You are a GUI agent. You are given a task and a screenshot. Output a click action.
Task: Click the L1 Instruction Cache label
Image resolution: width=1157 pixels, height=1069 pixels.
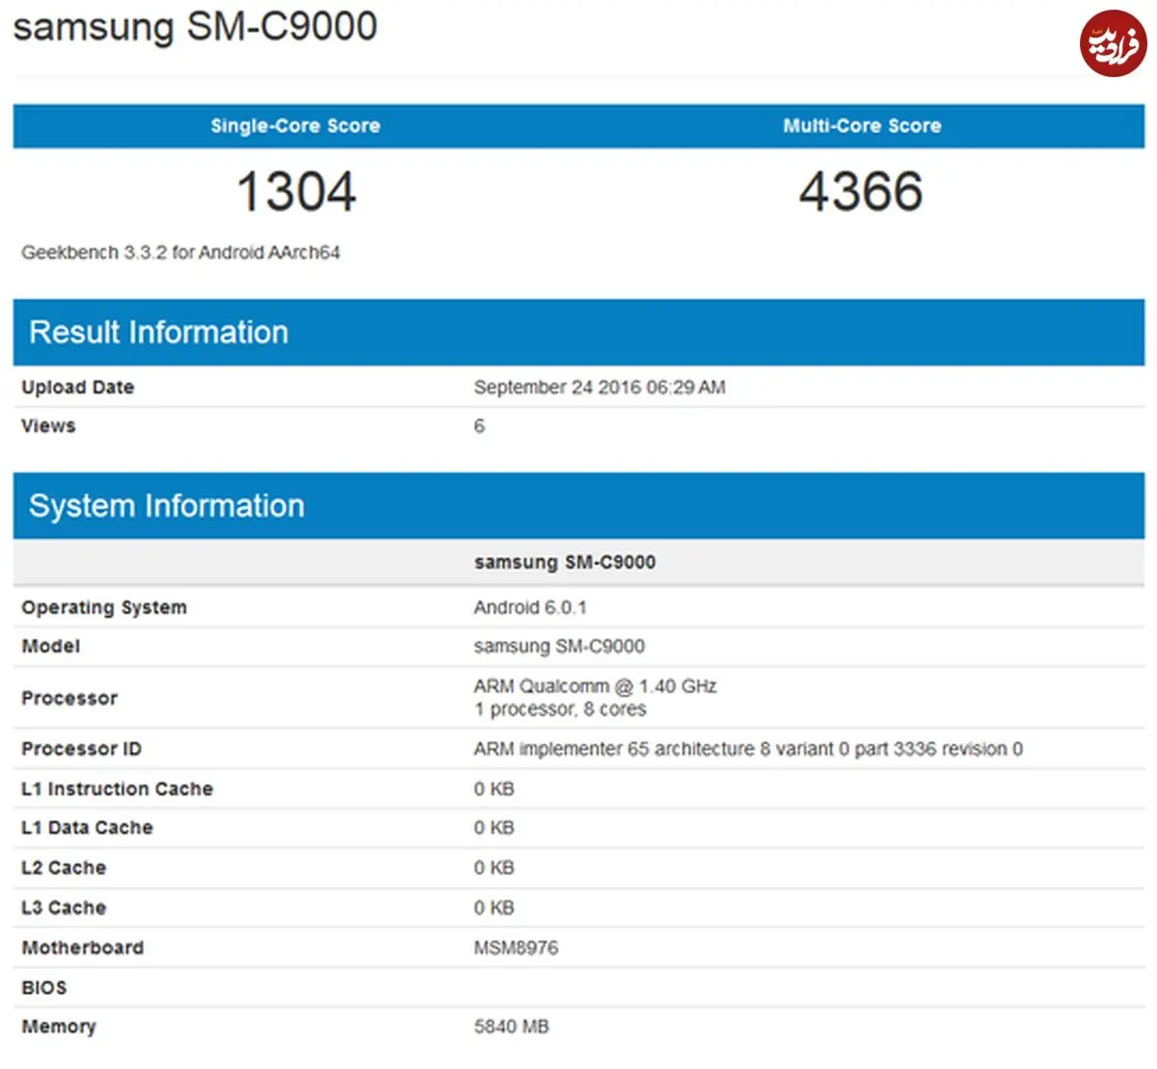[118, 788]
